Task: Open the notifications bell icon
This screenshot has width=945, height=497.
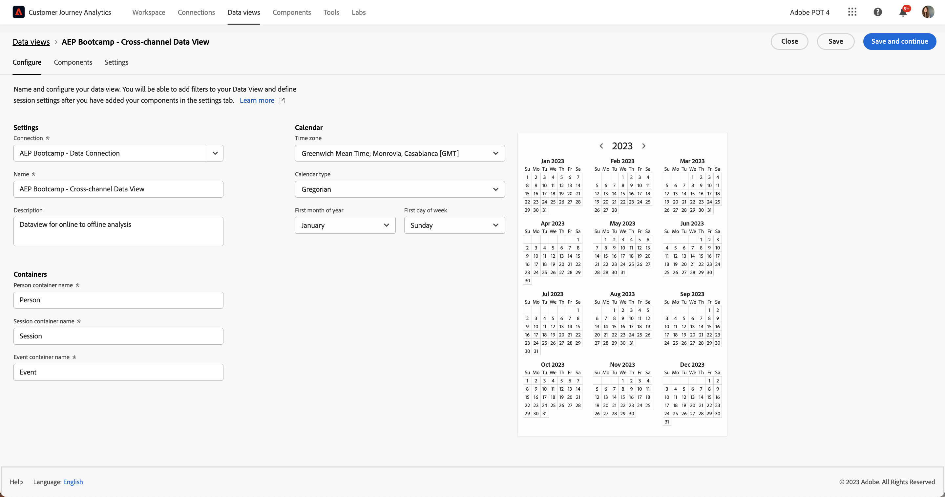Action: pos(903,12)
